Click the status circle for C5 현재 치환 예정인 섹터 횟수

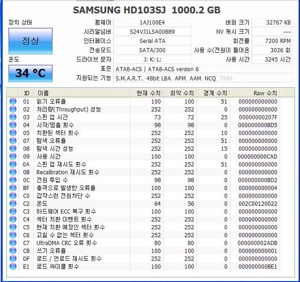[x=13, y=227]
